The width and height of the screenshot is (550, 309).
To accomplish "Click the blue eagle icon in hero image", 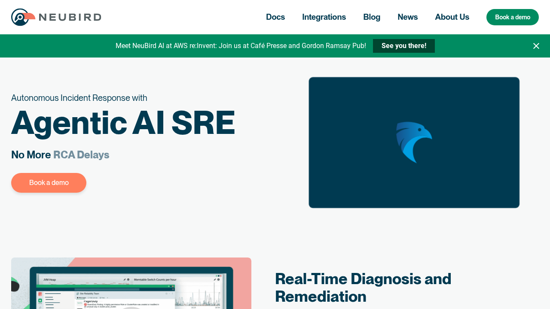I will [x=414, y=142].
